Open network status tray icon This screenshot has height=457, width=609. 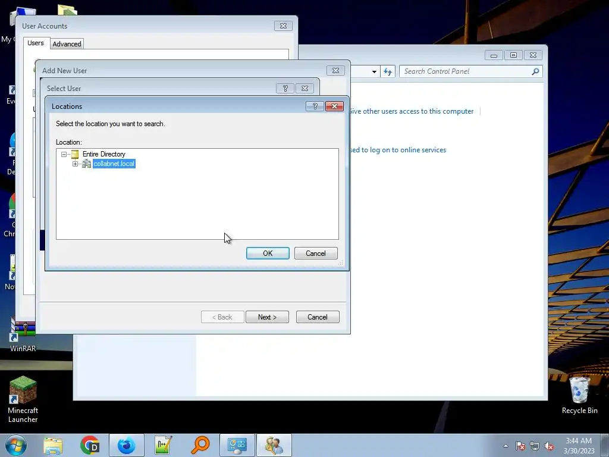tap(535, 446)
